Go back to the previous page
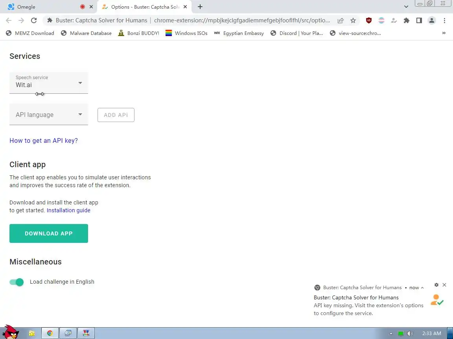The image size is (453, 339). coord(9,20)
